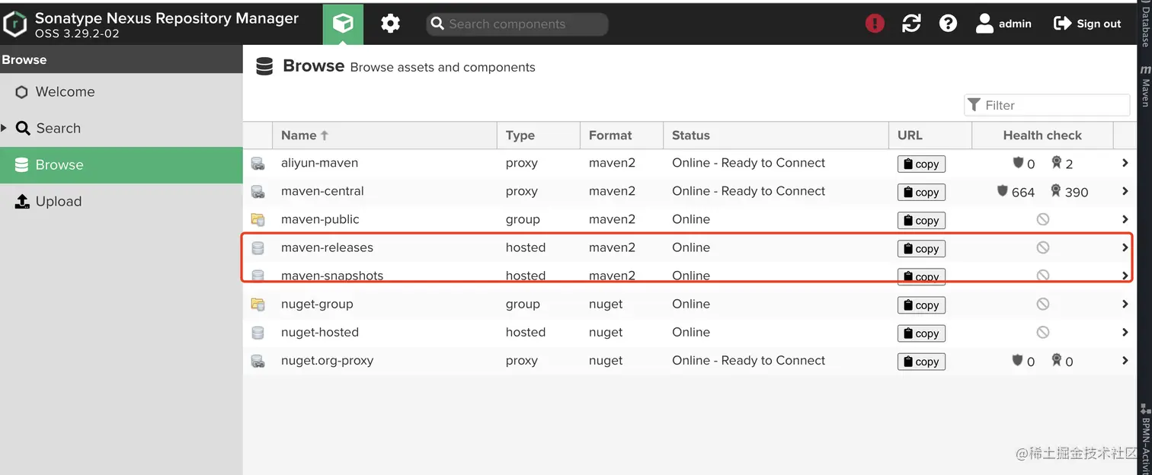
Task: Copy URL of maven-releases repository
Action: (x=921, y=248)
